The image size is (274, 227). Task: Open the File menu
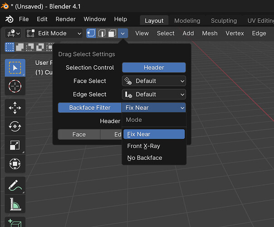(x=24, y=19)
